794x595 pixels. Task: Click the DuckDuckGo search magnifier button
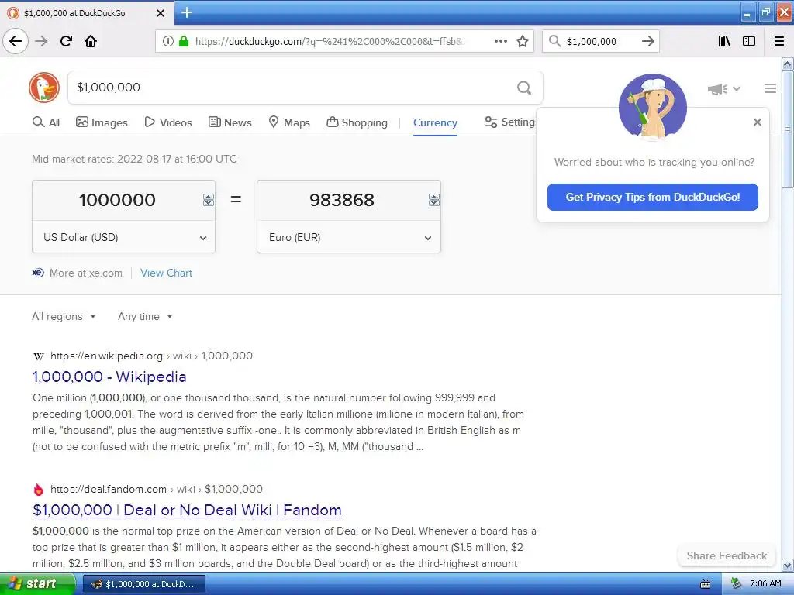pos(524,88)
